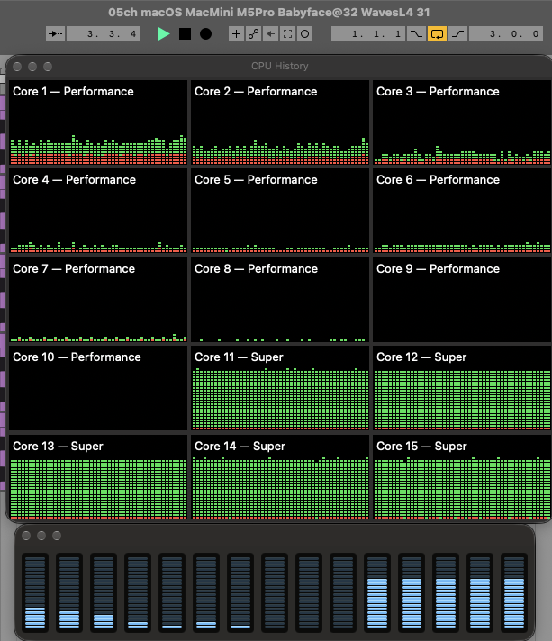
Task: Click the Core 15 — Super graph
Action: 462,477
